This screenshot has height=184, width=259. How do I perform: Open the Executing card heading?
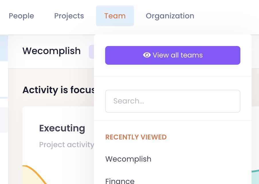[x=62, y=128]
